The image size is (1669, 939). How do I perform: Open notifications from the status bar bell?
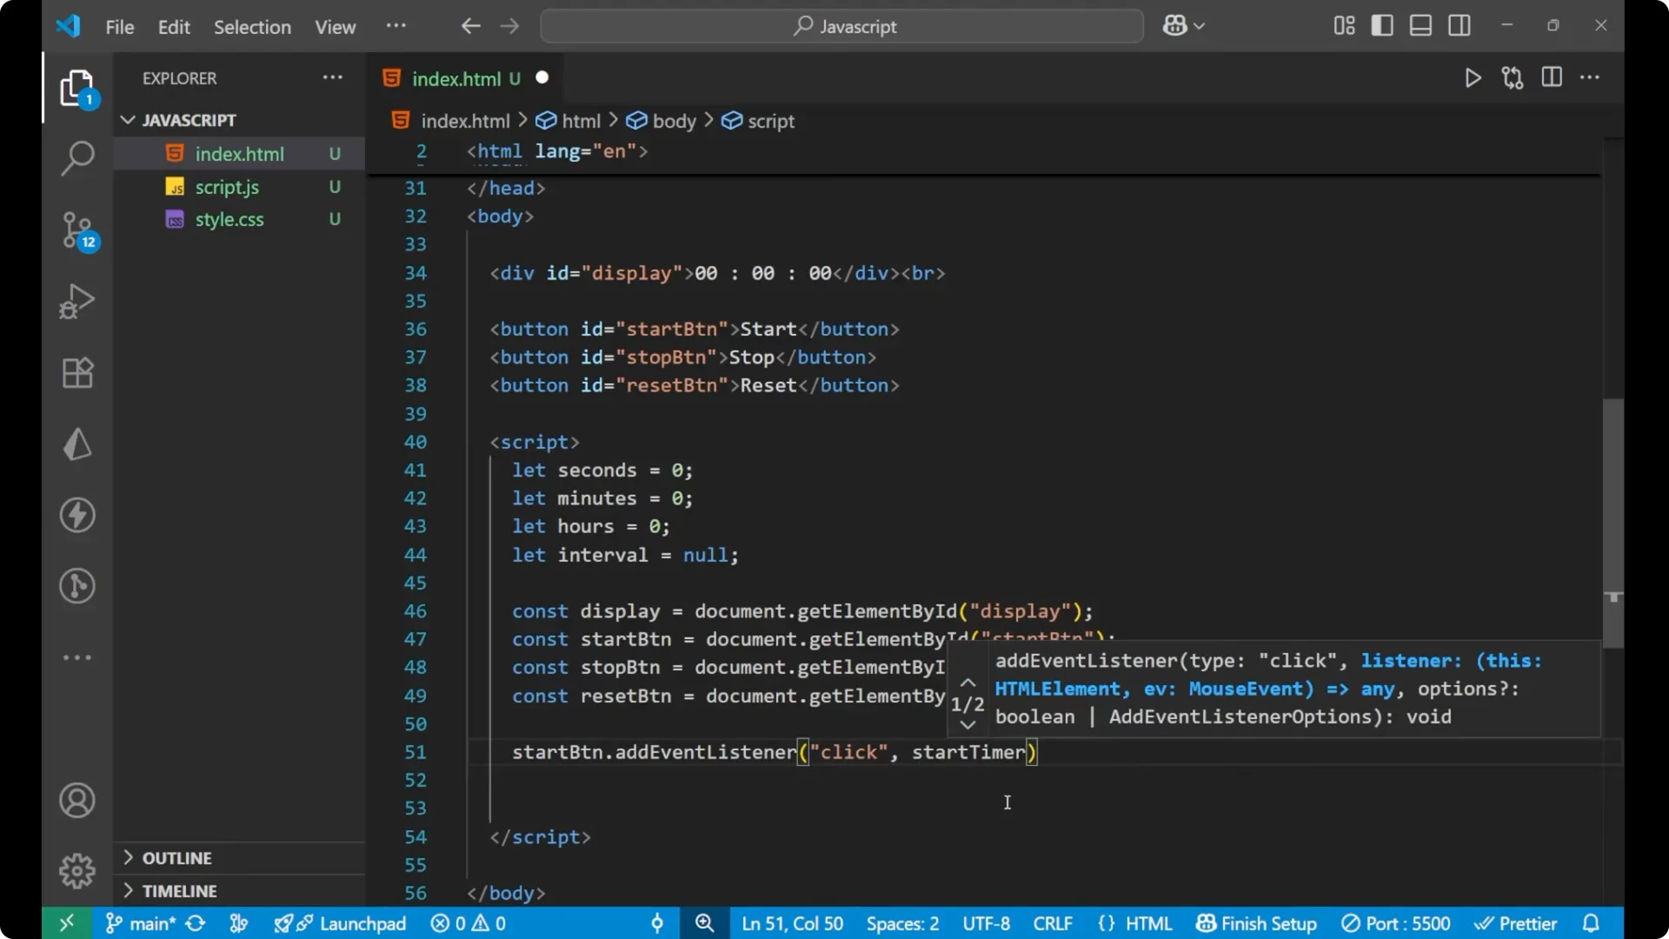point(1593,923)
